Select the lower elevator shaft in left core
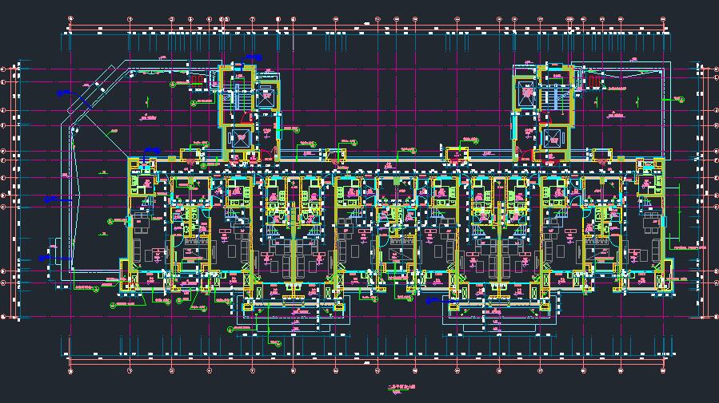Image resolution: width=719 pixels, height=403 pixels. point(240,136)
